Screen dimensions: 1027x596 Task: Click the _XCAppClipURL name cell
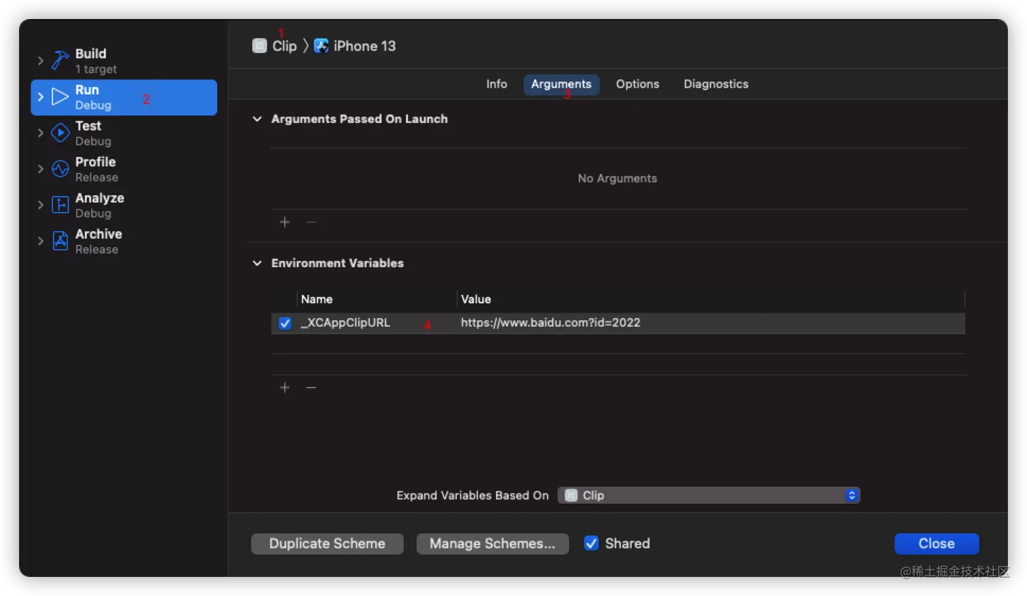(x=346, y=323)
